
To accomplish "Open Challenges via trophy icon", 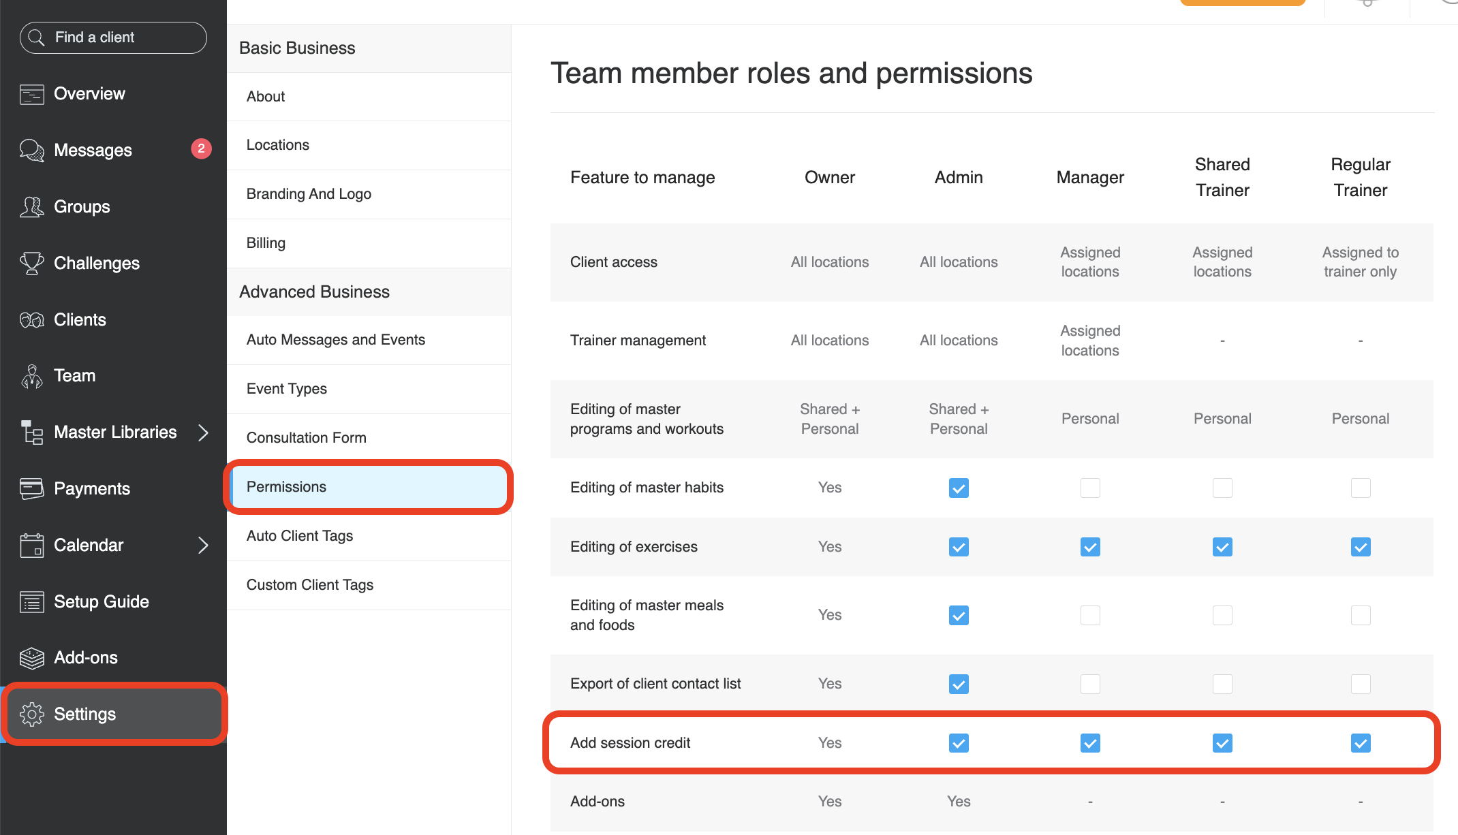I will pos(31,264).
